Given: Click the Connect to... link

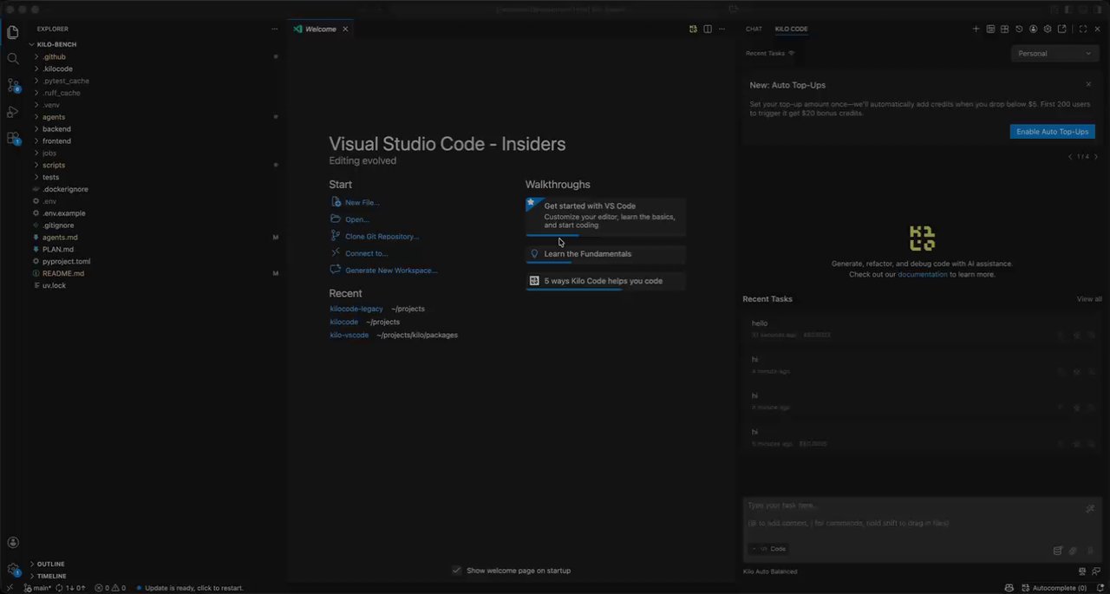Looking at the screenshot, I should 366,254.
